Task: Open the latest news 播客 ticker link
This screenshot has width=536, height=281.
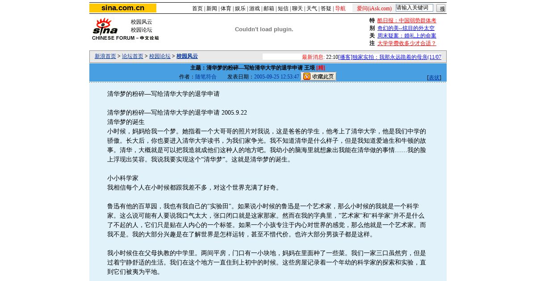Action: pos(389,57)
